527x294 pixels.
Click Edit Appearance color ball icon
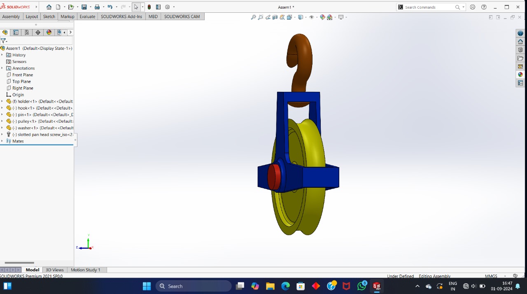pyautogui.click(x=322, y=17)
